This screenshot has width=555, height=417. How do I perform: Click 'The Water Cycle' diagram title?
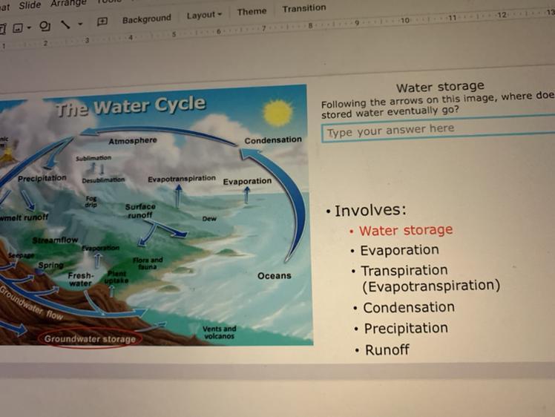pyautogui.click(x=131, y=107)
